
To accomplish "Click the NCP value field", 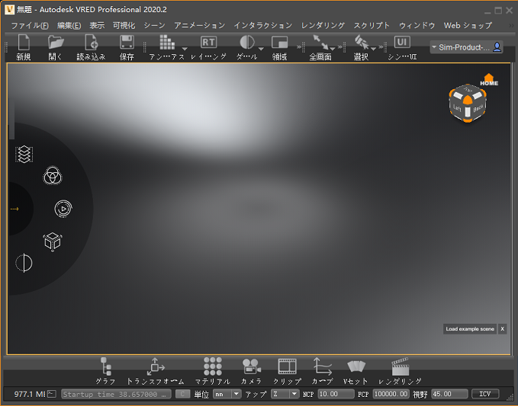I will [x=336, y=394].
